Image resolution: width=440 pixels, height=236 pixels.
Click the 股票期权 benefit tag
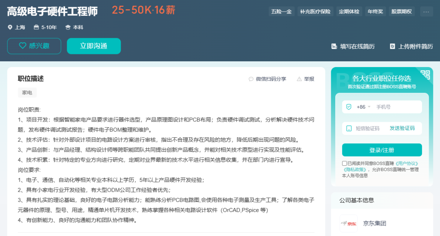(402, 11)
